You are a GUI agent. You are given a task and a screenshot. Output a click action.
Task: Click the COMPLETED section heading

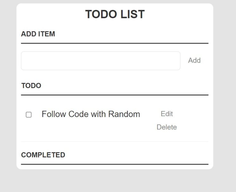(43, 155)
